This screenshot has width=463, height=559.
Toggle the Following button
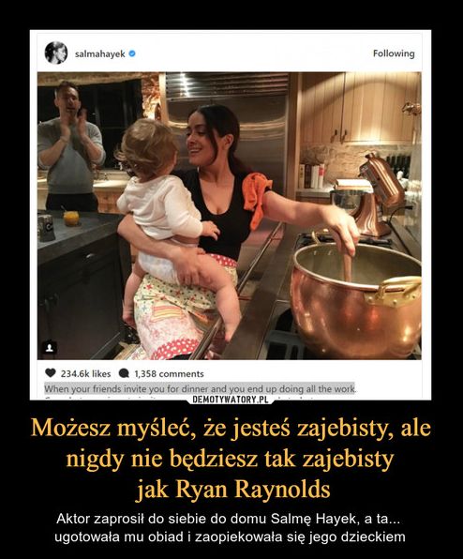click(x=394, y=53)
